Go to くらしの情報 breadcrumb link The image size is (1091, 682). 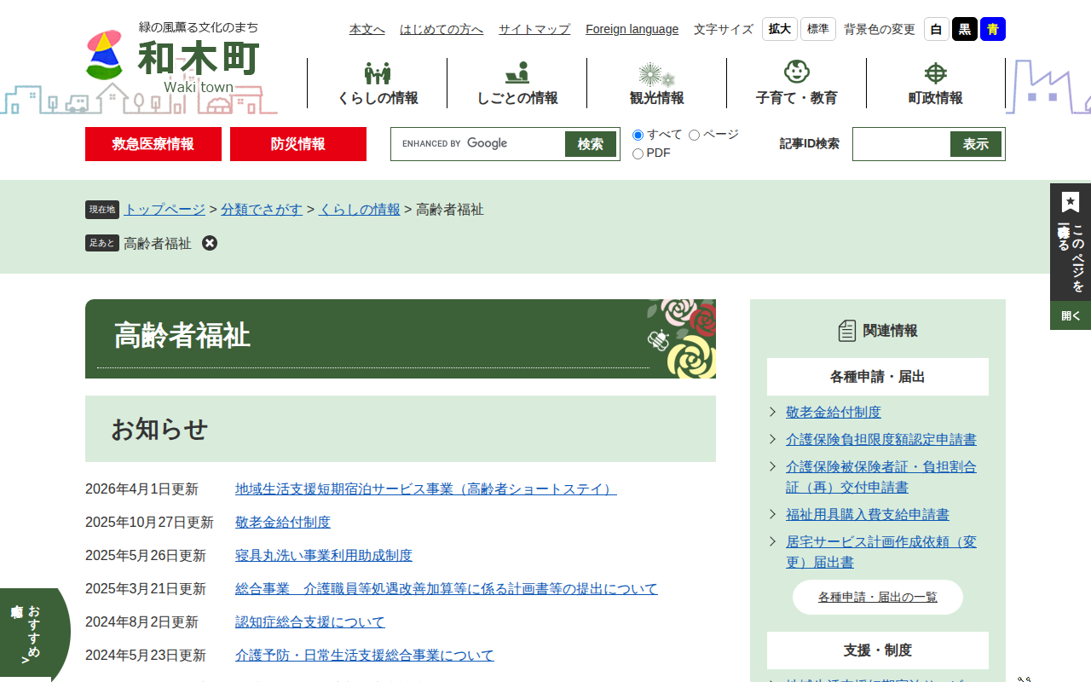pos(360,209)
